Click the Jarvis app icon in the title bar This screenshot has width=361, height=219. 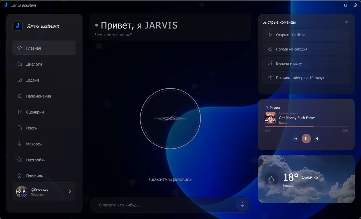pos(6,5)
